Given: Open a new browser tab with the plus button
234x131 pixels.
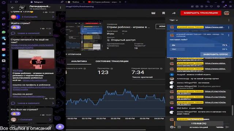Looking at the screenshot, I should 125,2.
